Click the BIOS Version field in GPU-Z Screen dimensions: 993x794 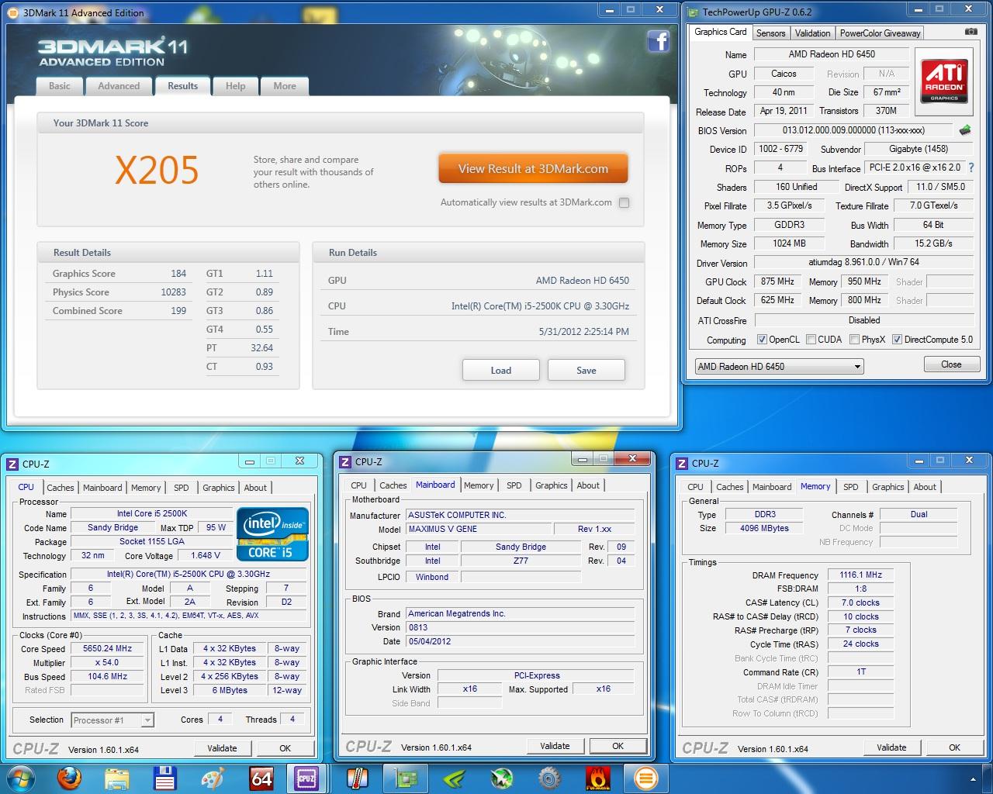pyautogui.click(x=852, y=130)
